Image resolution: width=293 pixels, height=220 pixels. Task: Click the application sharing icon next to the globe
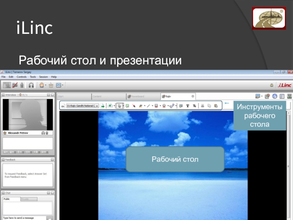tap(267, 96)
